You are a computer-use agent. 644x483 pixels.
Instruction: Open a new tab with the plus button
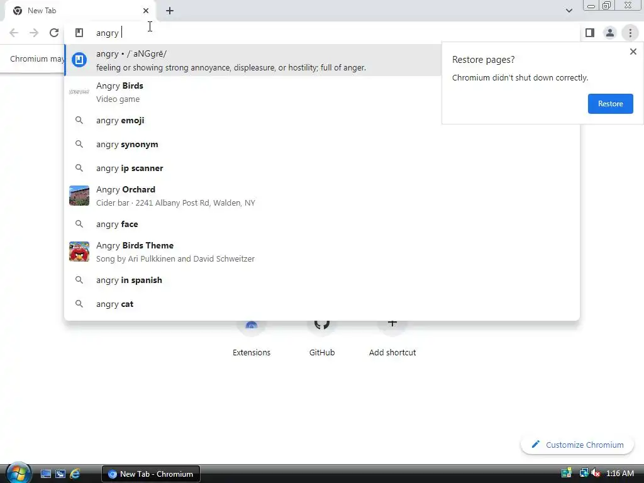coord(170,11)
